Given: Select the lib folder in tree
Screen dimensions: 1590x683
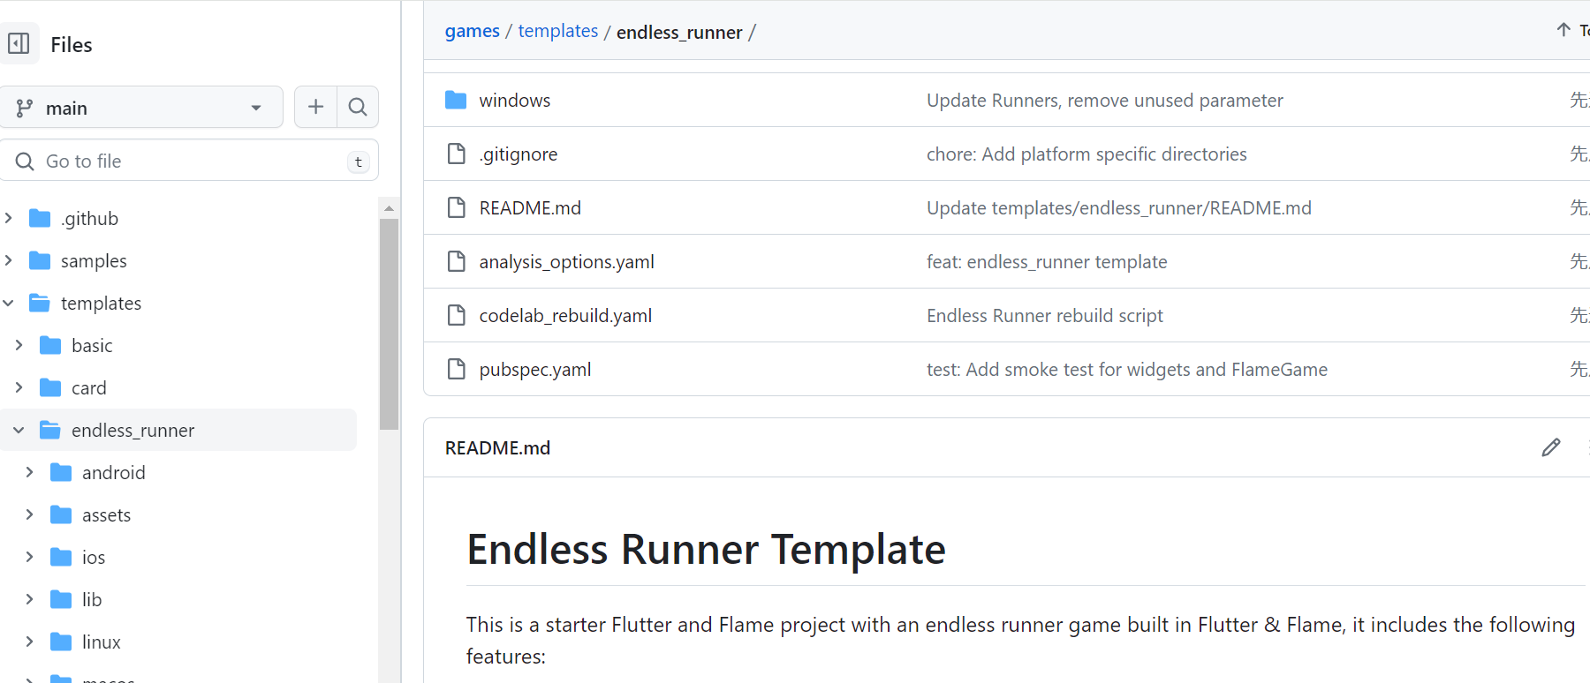Looking at the screenshot, I should [92, 599].
